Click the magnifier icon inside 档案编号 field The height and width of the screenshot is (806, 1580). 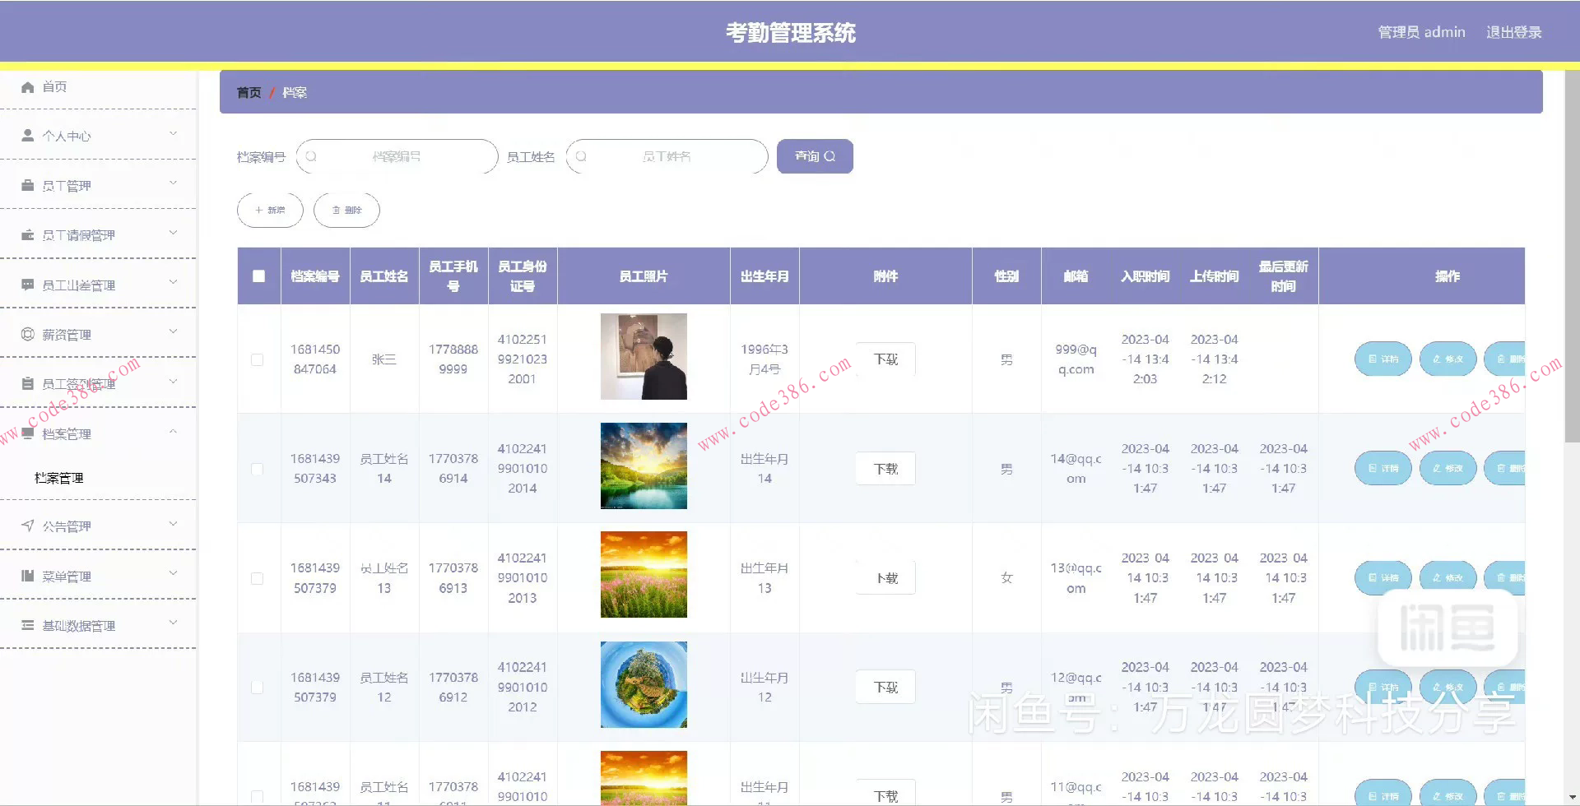310,156
